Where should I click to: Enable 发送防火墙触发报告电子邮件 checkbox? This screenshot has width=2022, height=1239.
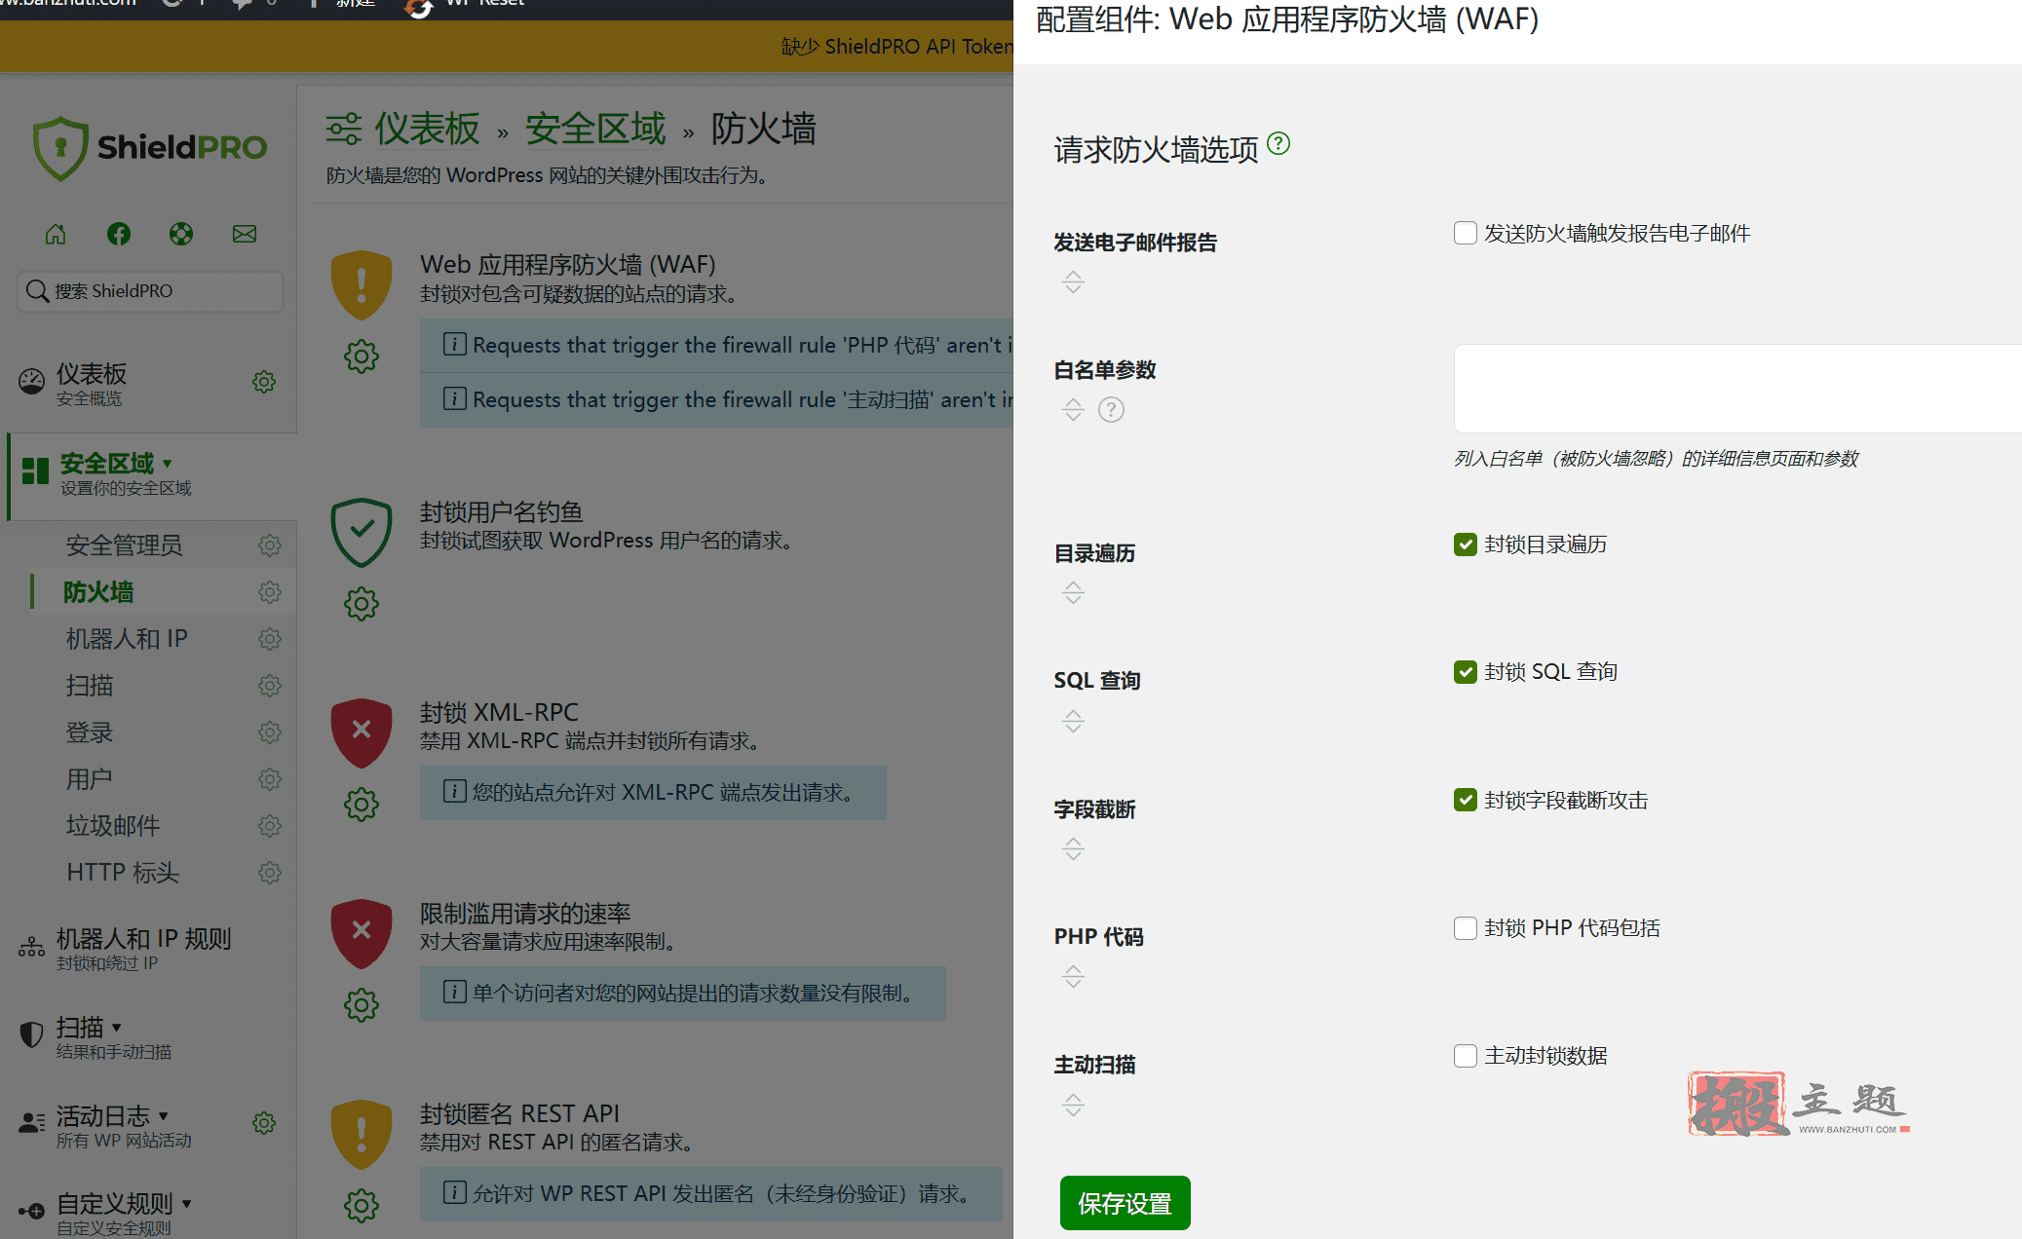pyautogui.click(x=1466, y=234)
